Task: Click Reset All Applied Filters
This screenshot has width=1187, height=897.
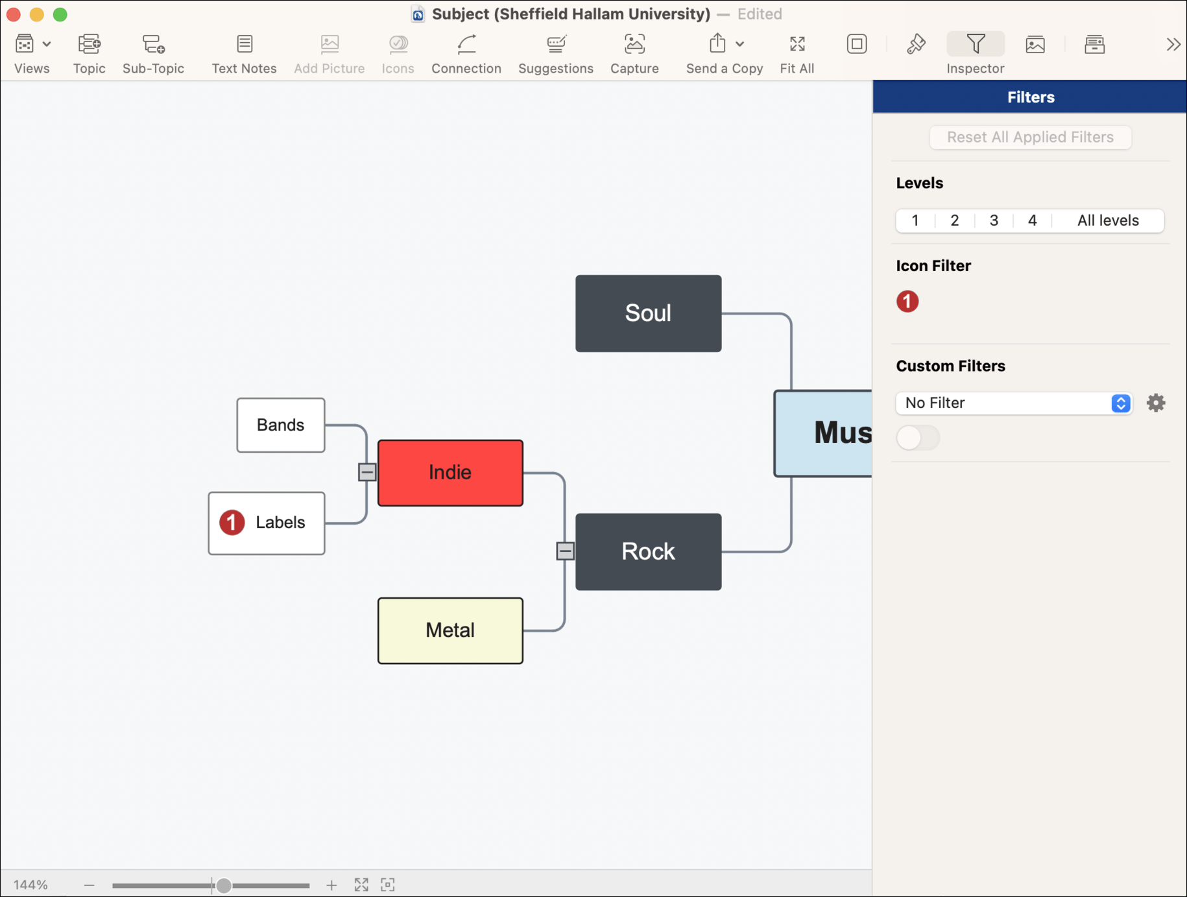Action: pyautogui.click(x=1030, y=137)
